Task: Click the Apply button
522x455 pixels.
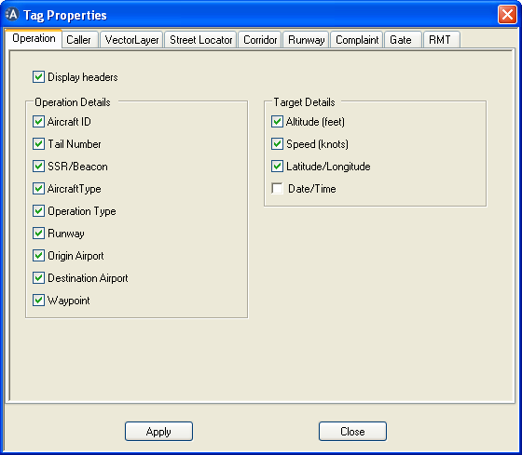Action: tap(158, 431)
